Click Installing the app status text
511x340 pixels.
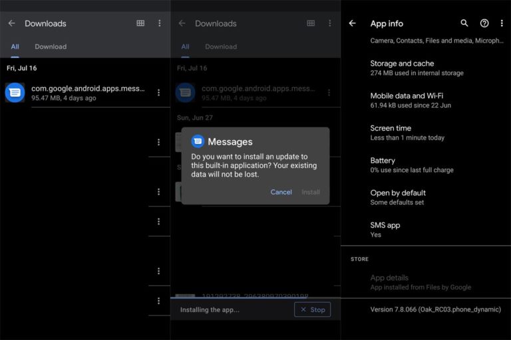[x=210, y=309]
